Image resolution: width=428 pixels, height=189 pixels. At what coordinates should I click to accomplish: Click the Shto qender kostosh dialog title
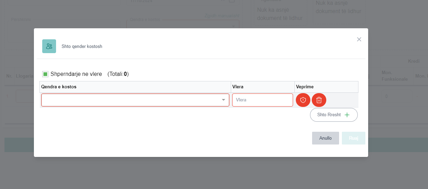[x=82, y=46]
